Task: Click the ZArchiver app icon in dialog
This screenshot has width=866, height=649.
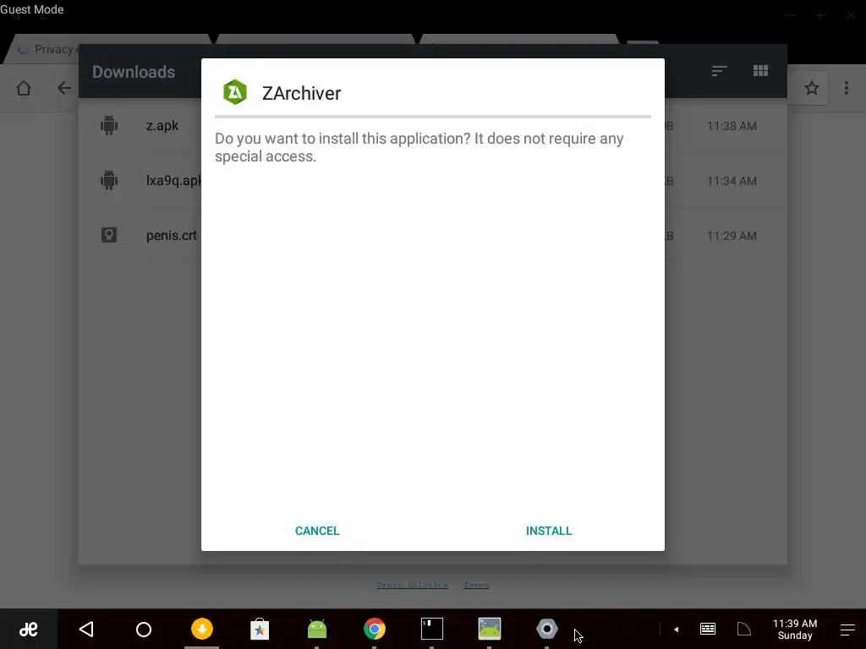Action: coord(235,92)
